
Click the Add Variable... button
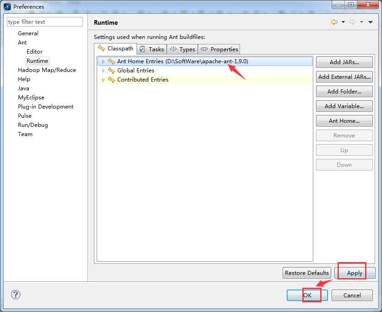pyautogui.click(x=344, y=106)
